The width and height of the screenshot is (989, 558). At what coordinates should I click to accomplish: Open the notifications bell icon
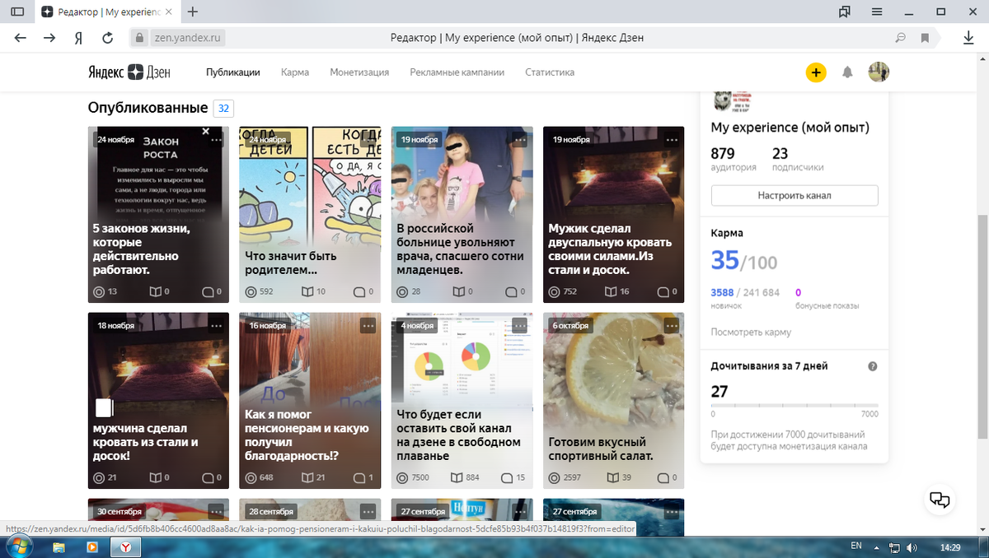847,72
